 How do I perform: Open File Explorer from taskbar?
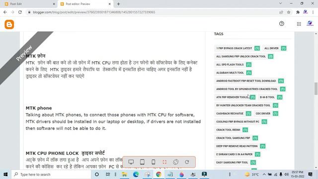(124, 175)
